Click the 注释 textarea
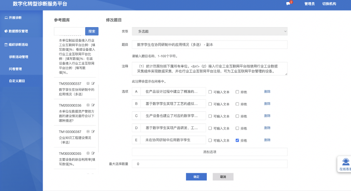Screen dimensions: 351x191 (209, 68)
